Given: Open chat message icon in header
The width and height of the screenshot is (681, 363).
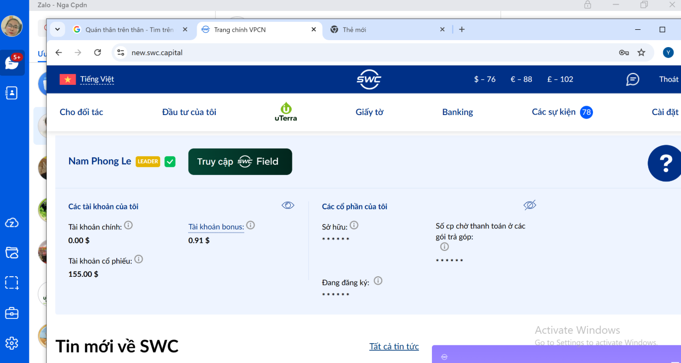Looking at the screenshot, I should click(x=633, y=79).
